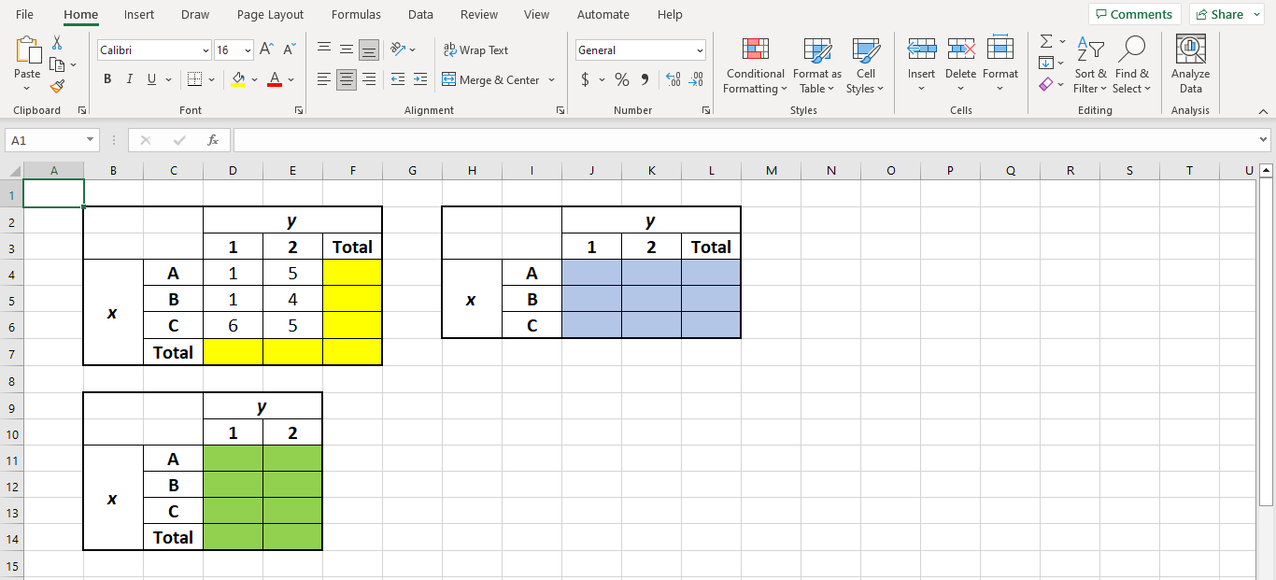Expand the Fill Color dropdown arrow

254,79
